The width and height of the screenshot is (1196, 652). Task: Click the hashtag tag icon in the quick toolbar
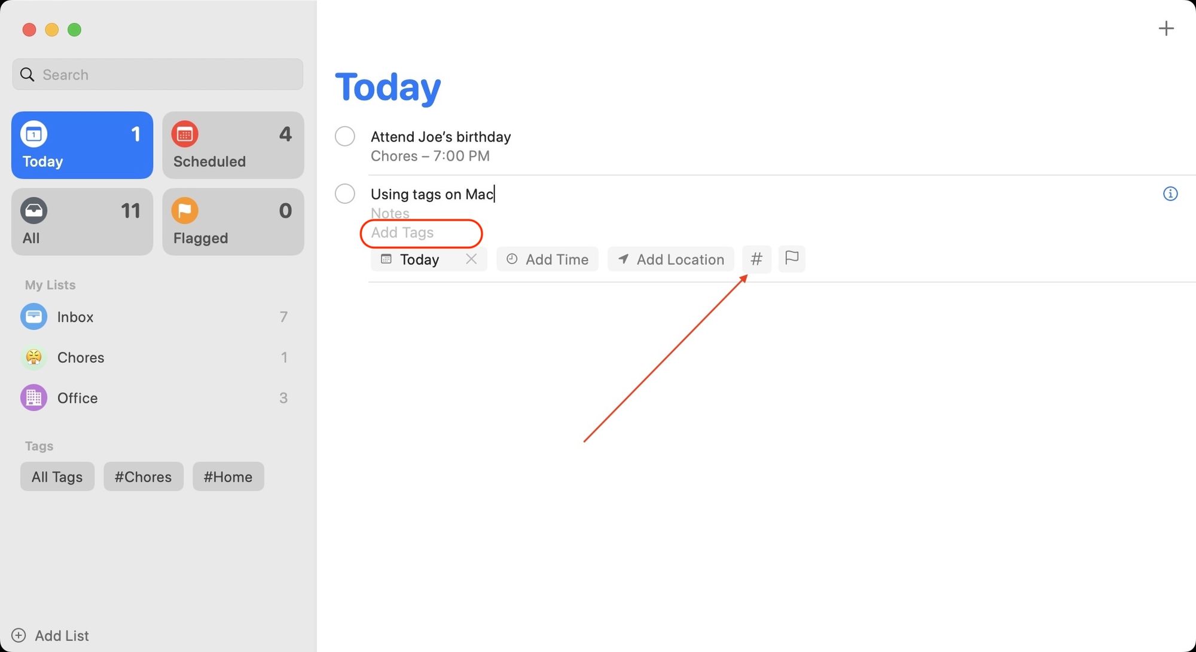[756, 259]
